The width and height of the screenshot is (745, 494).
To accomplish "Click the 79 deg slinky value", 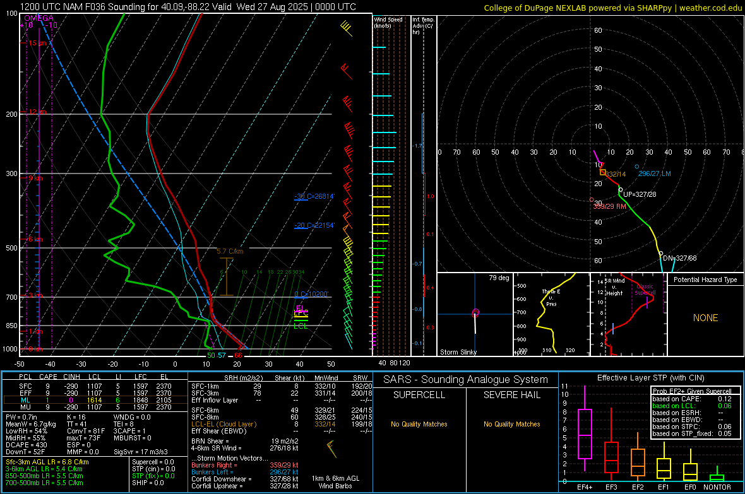I will [x=499, y=278].
